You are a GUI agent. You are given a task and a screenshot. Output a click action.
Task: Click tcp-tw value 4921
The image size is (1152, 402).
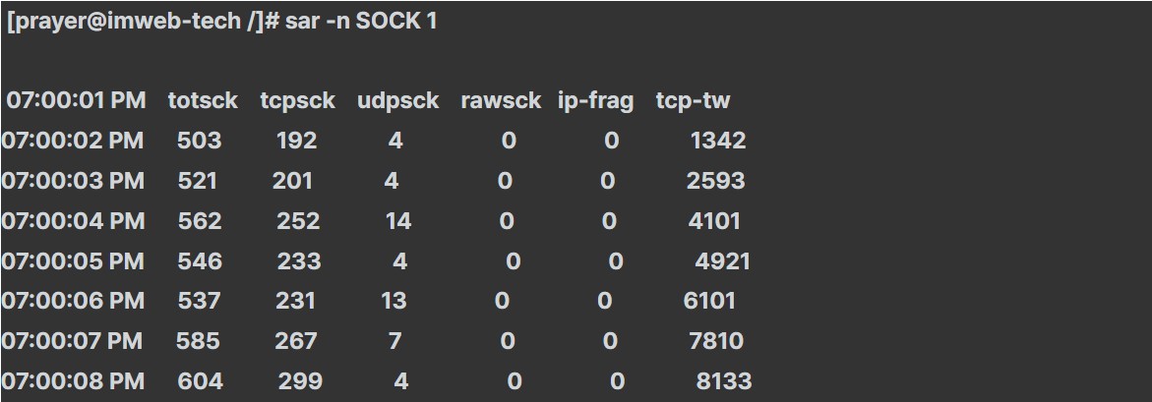722,261
